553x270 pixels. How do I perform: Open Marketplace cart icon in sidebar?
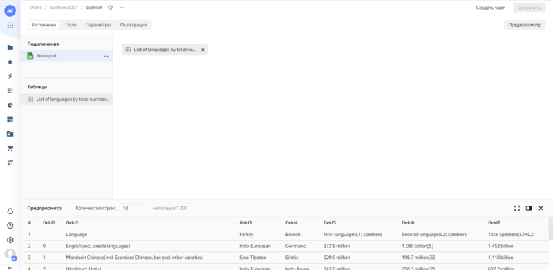(x=10, y=148)
